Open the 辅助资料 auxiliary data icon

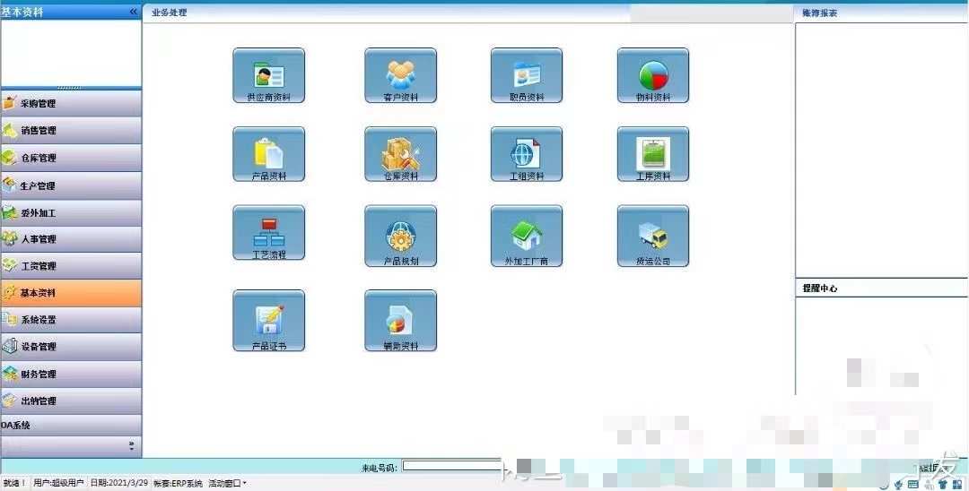(400, 321)
